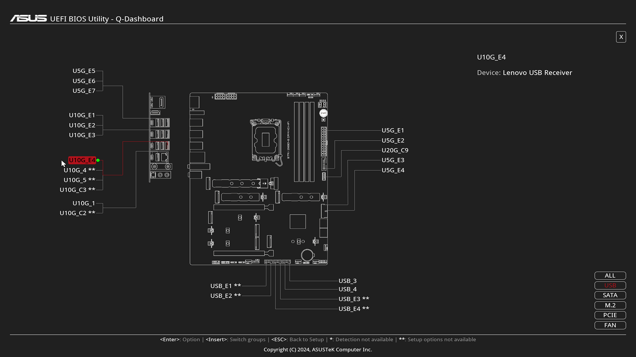Image resolution: width=636 pixels, height=357 pixels.
Task: Select the U5G_E1 header label
Action: 393,130
